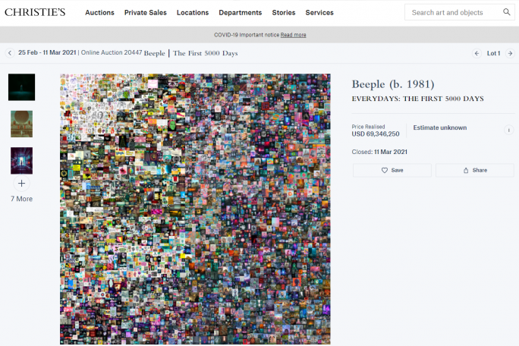Go back using the left chevron by auction date

[x=10, y=53]
